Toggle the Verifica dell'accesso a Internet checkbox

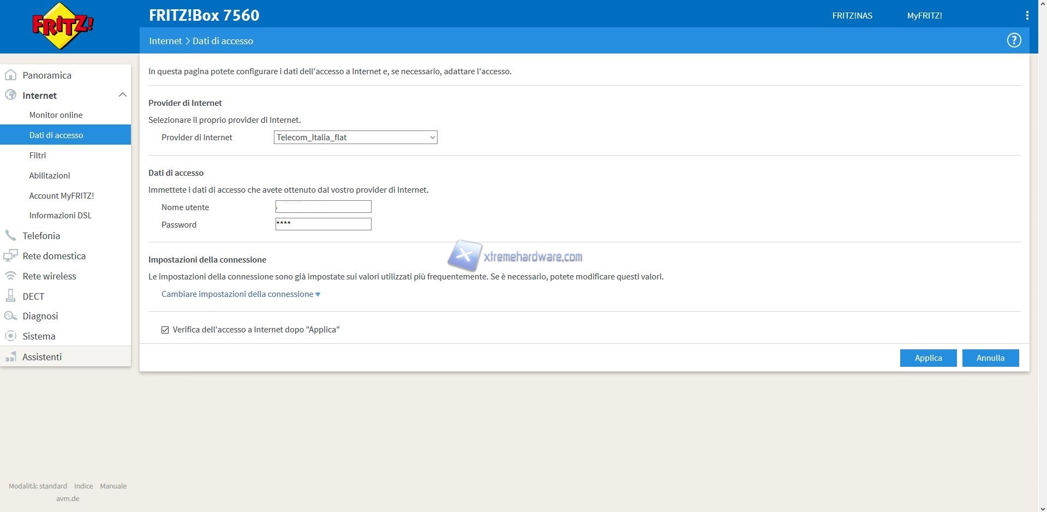click(165, 330)
